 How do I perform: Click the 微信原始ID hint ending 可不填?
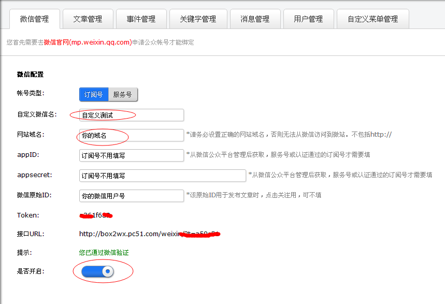pyautogui.click(x=254, y=195)
